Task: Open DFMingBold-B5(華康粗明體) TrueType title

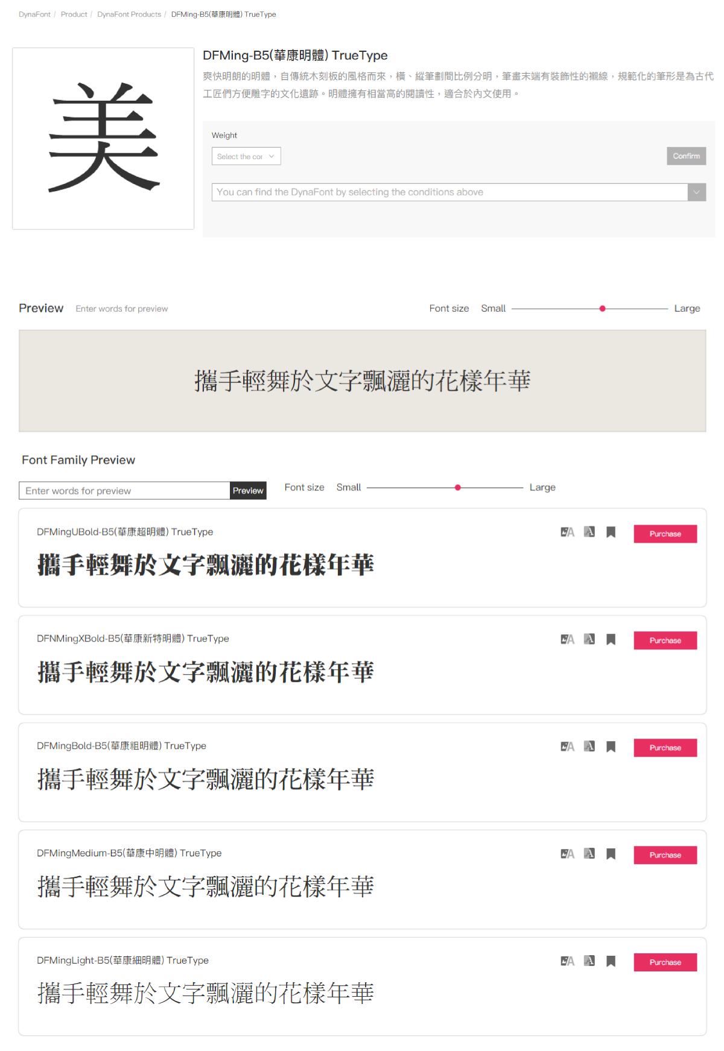Action: tap(121, 746)
